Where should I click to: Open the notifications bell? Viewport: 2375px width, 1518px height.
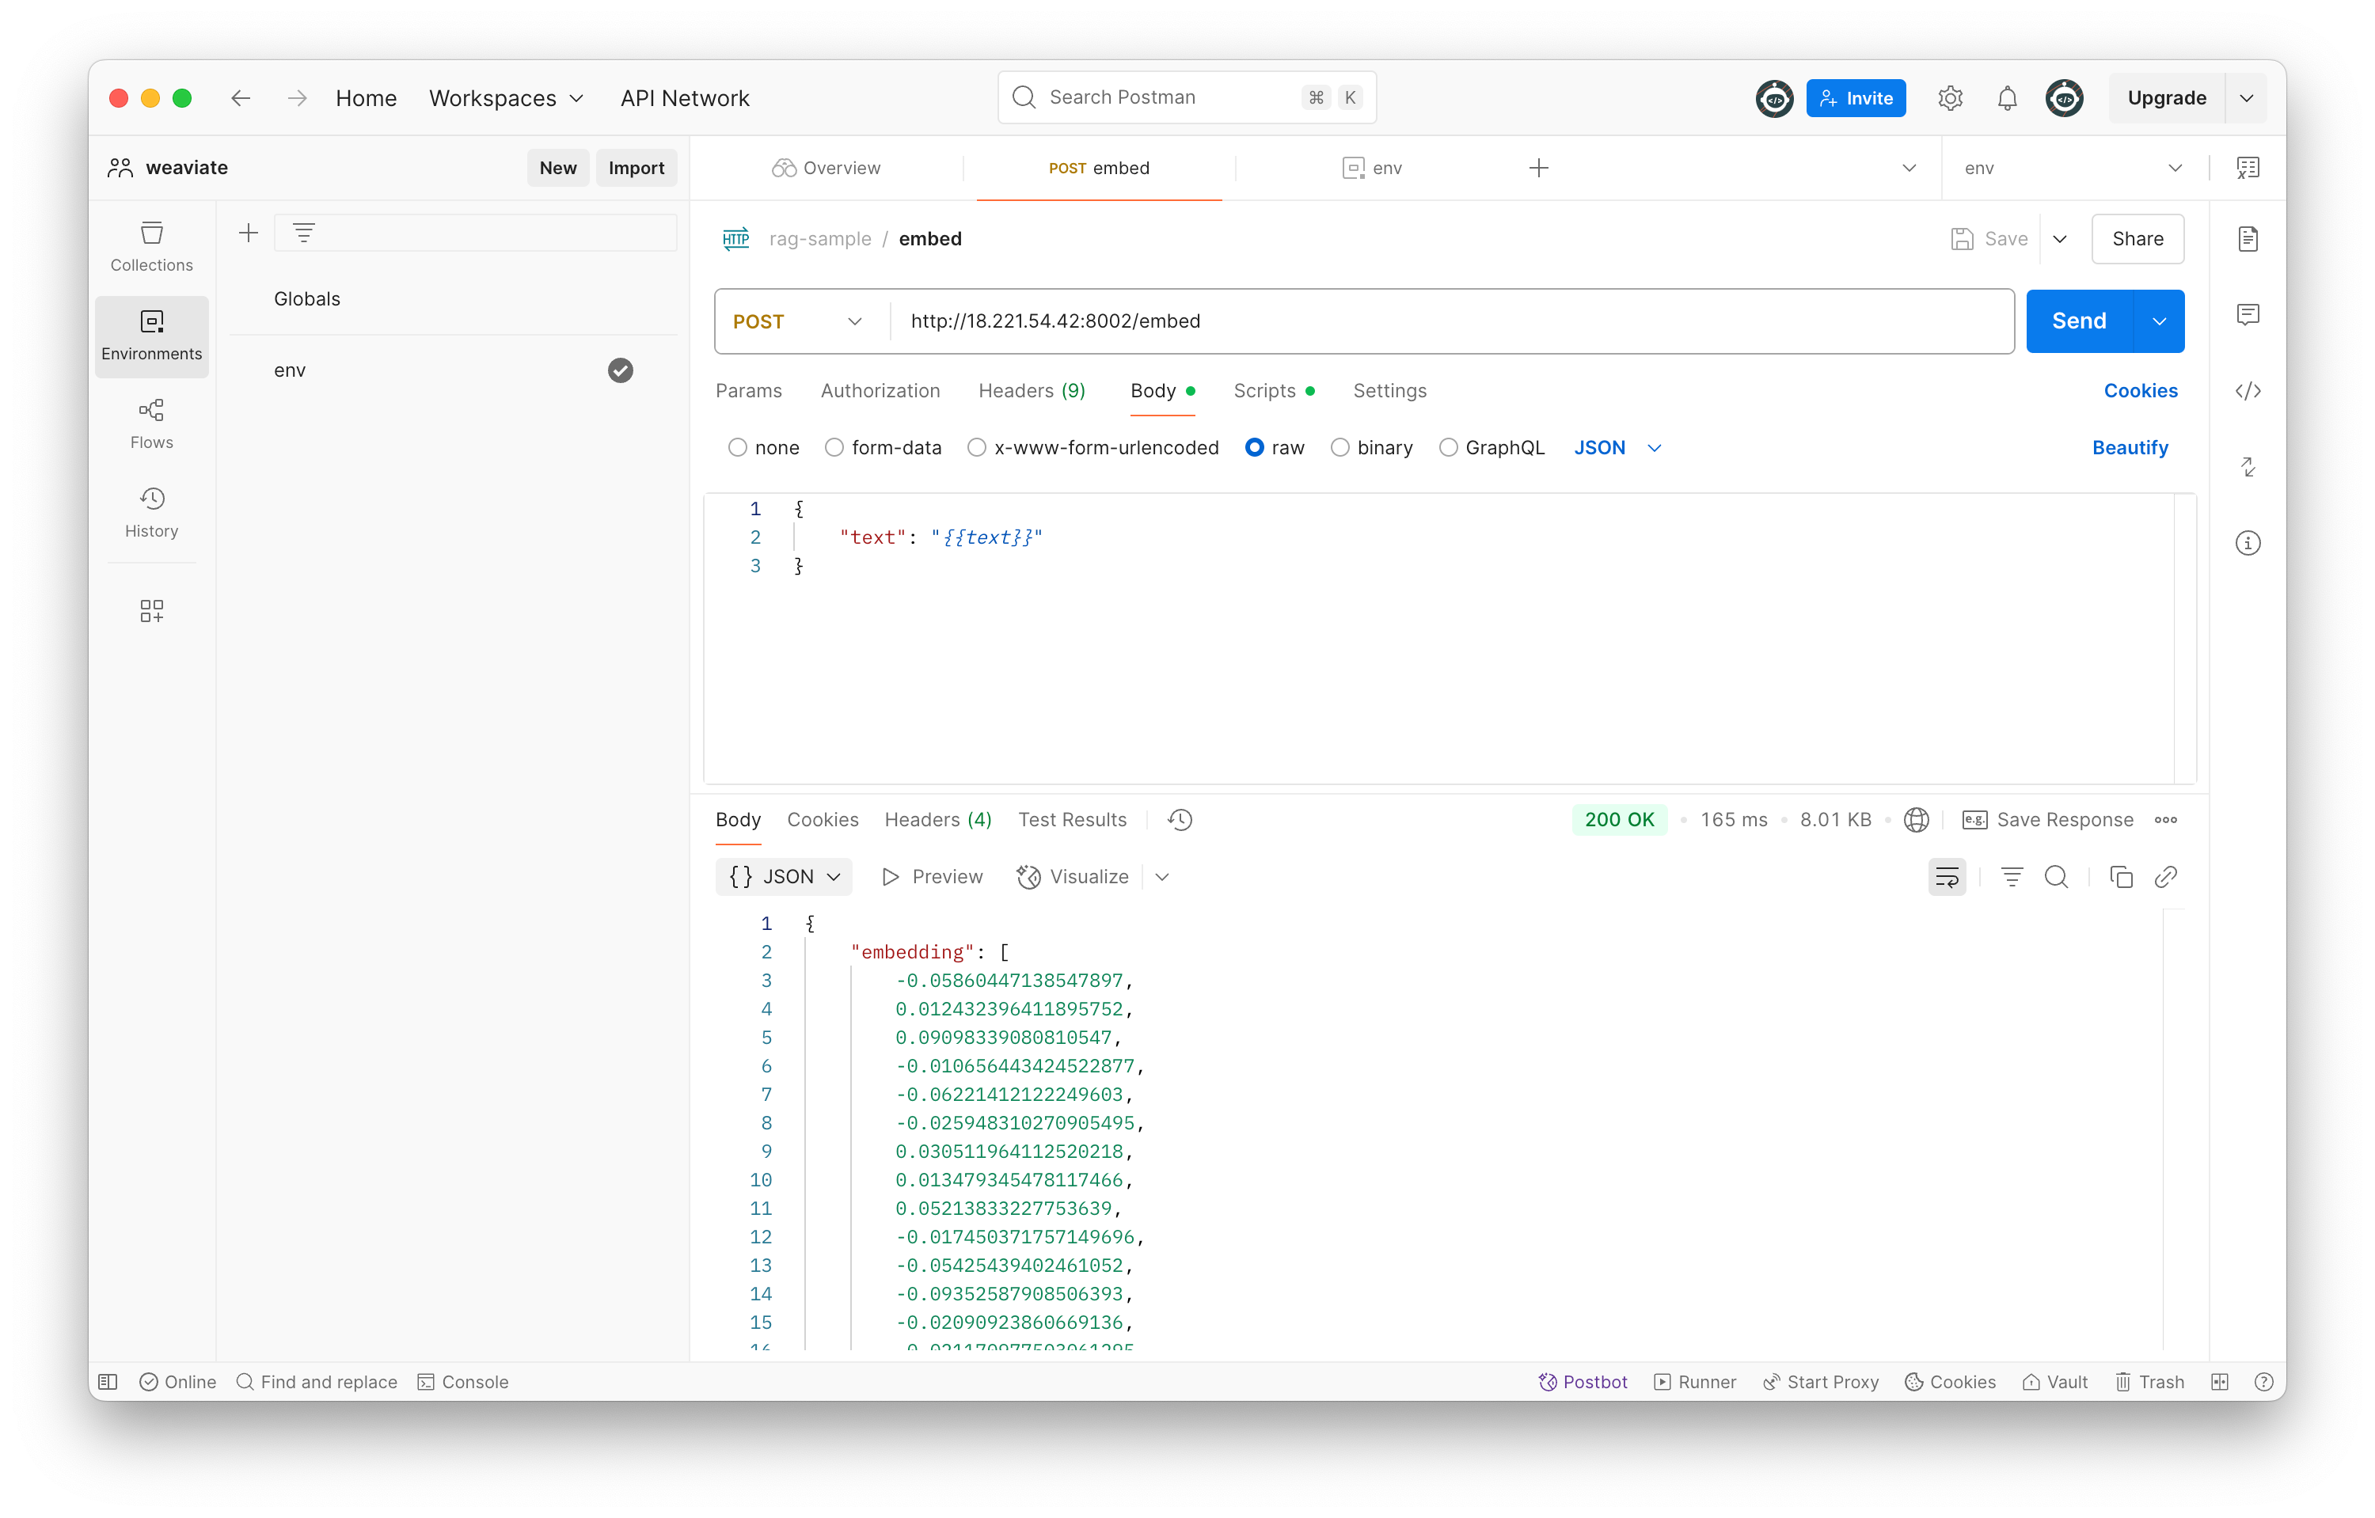[x=2006, y=97]
